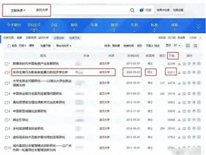Download 虚拟现实技术在数字图书馆的应用研究
The width and height of the screenshot is (206, 155).
[x=179, y=137]
